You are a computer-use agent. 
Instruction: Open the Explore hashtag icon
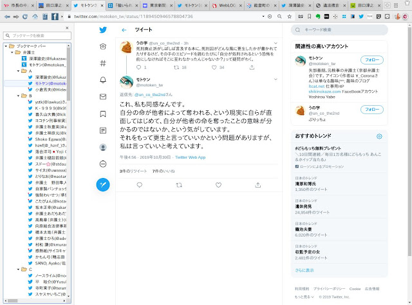tap(103, 63)
